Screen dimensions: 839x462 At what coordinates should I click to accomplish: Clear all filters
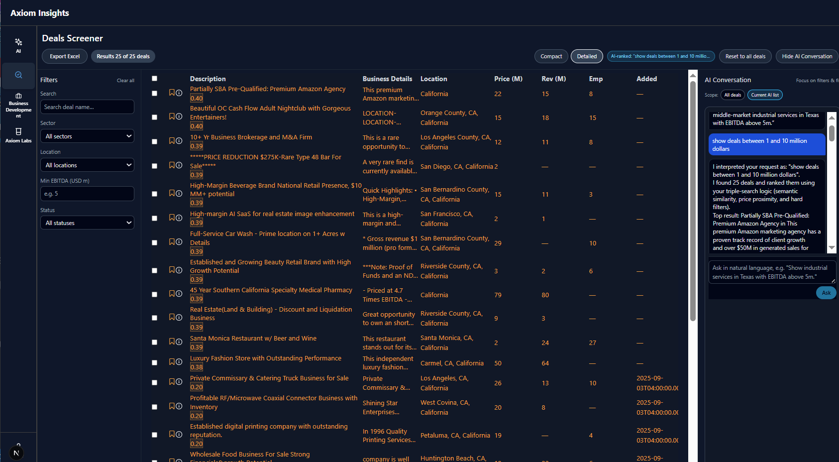tap(125, 80)
